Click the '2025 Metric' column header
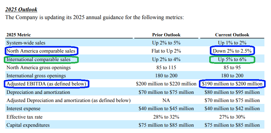This screenshot has height=133, width=271. 19,35
